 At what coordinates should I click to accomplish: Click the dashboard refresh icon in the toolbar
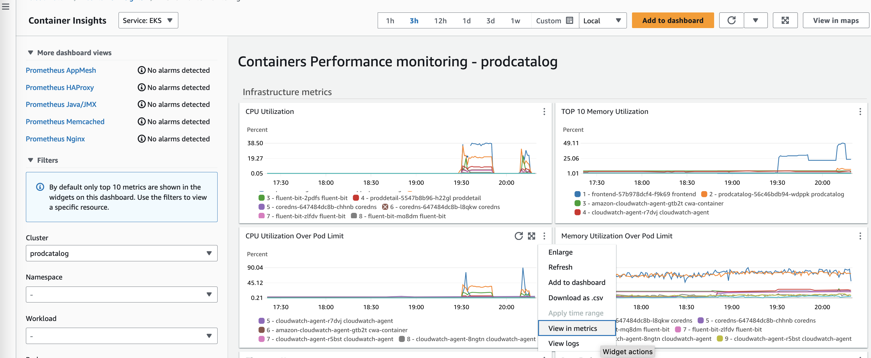[x=731, y=20]
